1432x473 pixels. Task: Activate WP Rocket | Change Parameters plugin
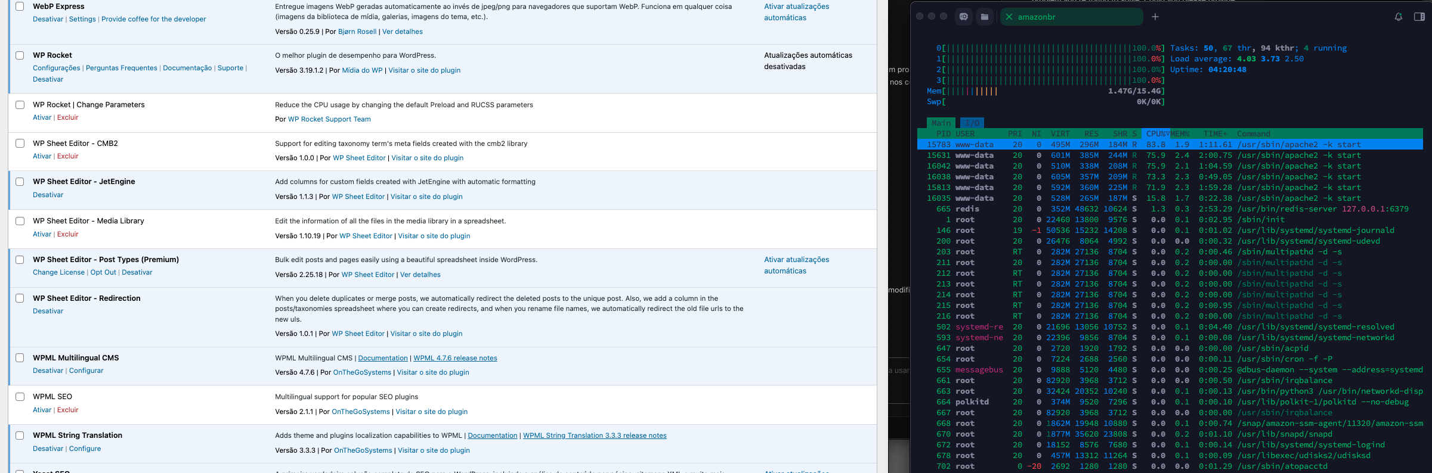42,117
